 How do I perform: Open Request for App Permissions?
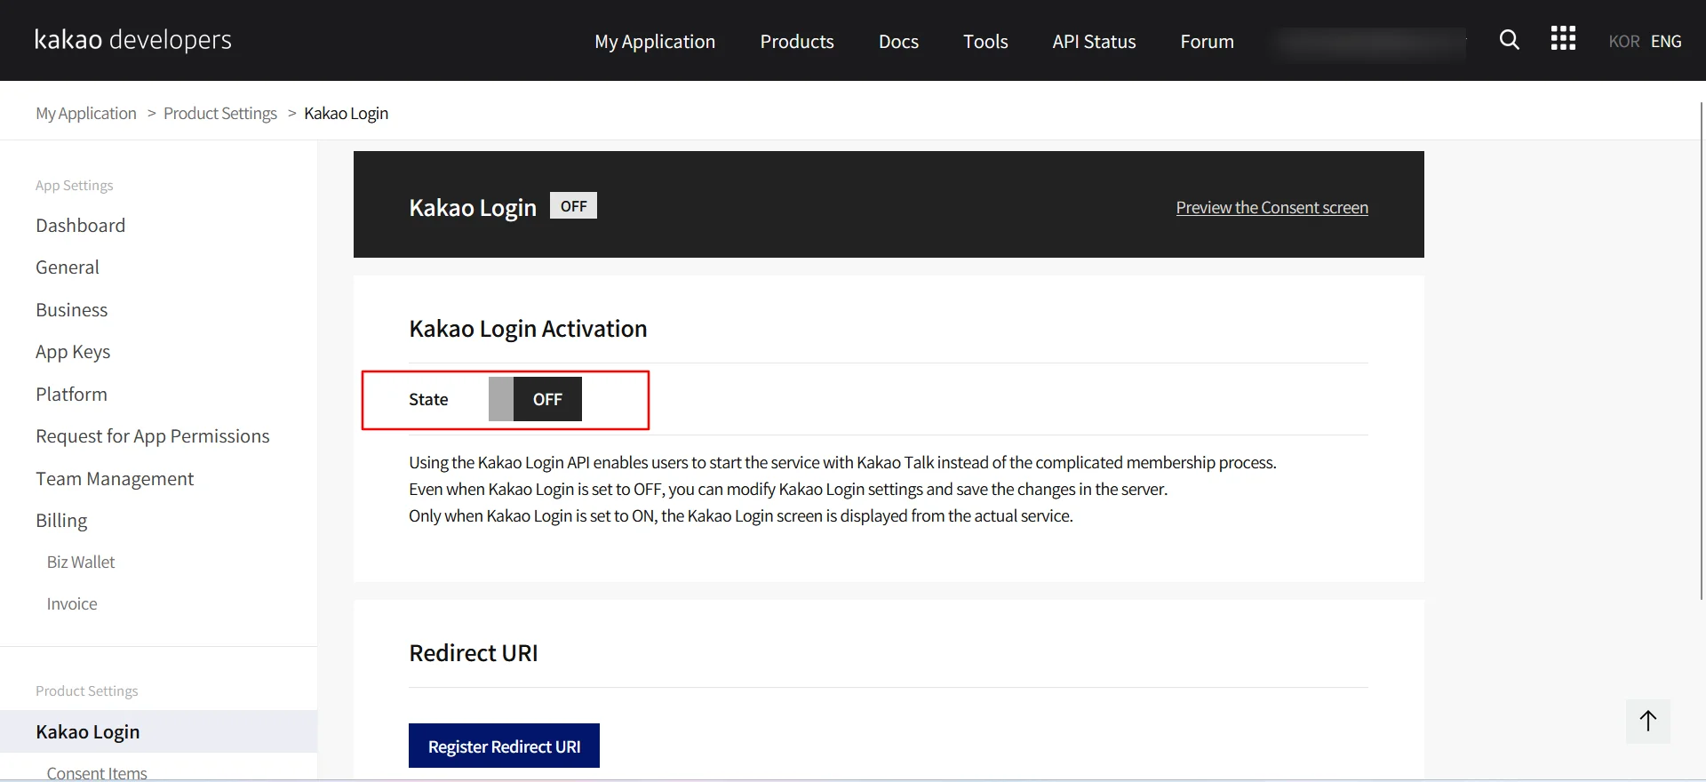153,436
